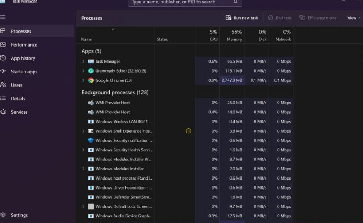Click the Google Chrome process icon
The height and width of the screenshot is (223, 363).
coord(91,80)
